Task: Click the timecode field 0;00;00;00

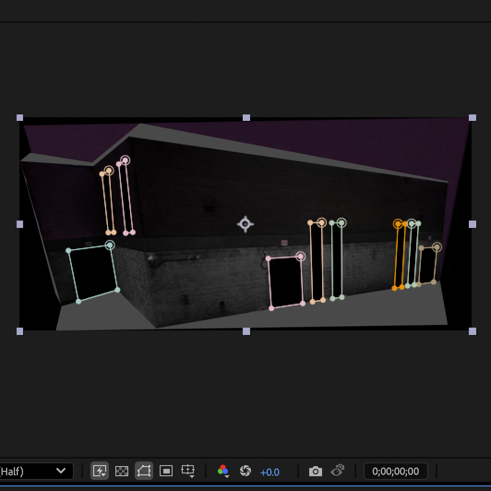Action: (x=395, y=471)
